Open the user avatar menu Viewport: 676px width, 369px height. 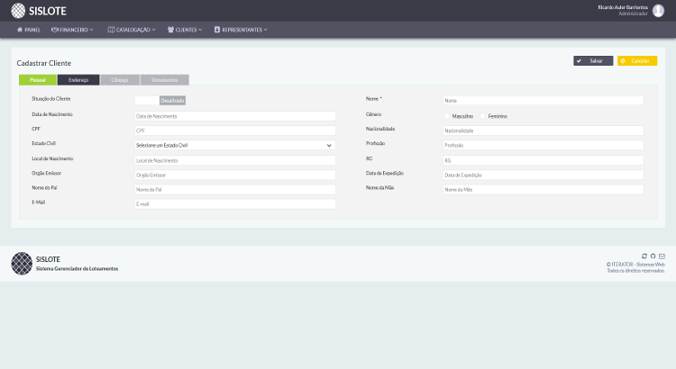658,10
